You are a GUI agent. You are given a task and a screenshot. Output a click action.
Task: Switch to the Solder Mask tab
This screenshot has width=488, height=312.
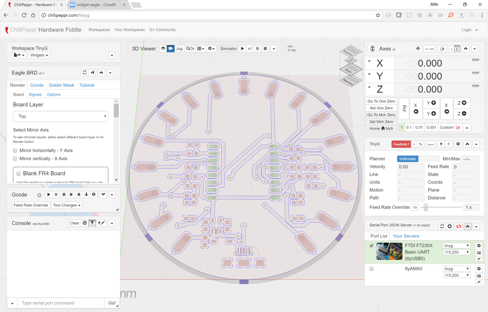61,85
